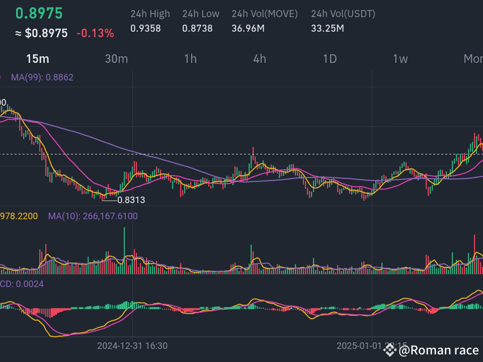Select the 15m timeframe
483x362 pixels.
[38, 59]
